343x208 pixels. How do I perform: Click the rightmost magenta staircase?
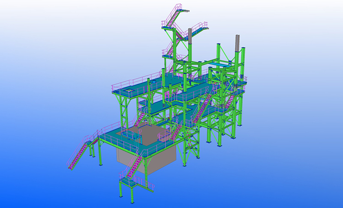pos(230,102)
